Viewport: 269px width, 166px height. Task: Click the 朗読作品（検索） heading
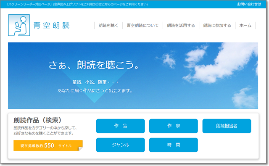(37, 120)
